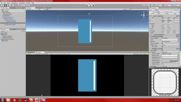Open the Layers dropdown in top toolbar

pyautogui.click(x=168, y=5)
